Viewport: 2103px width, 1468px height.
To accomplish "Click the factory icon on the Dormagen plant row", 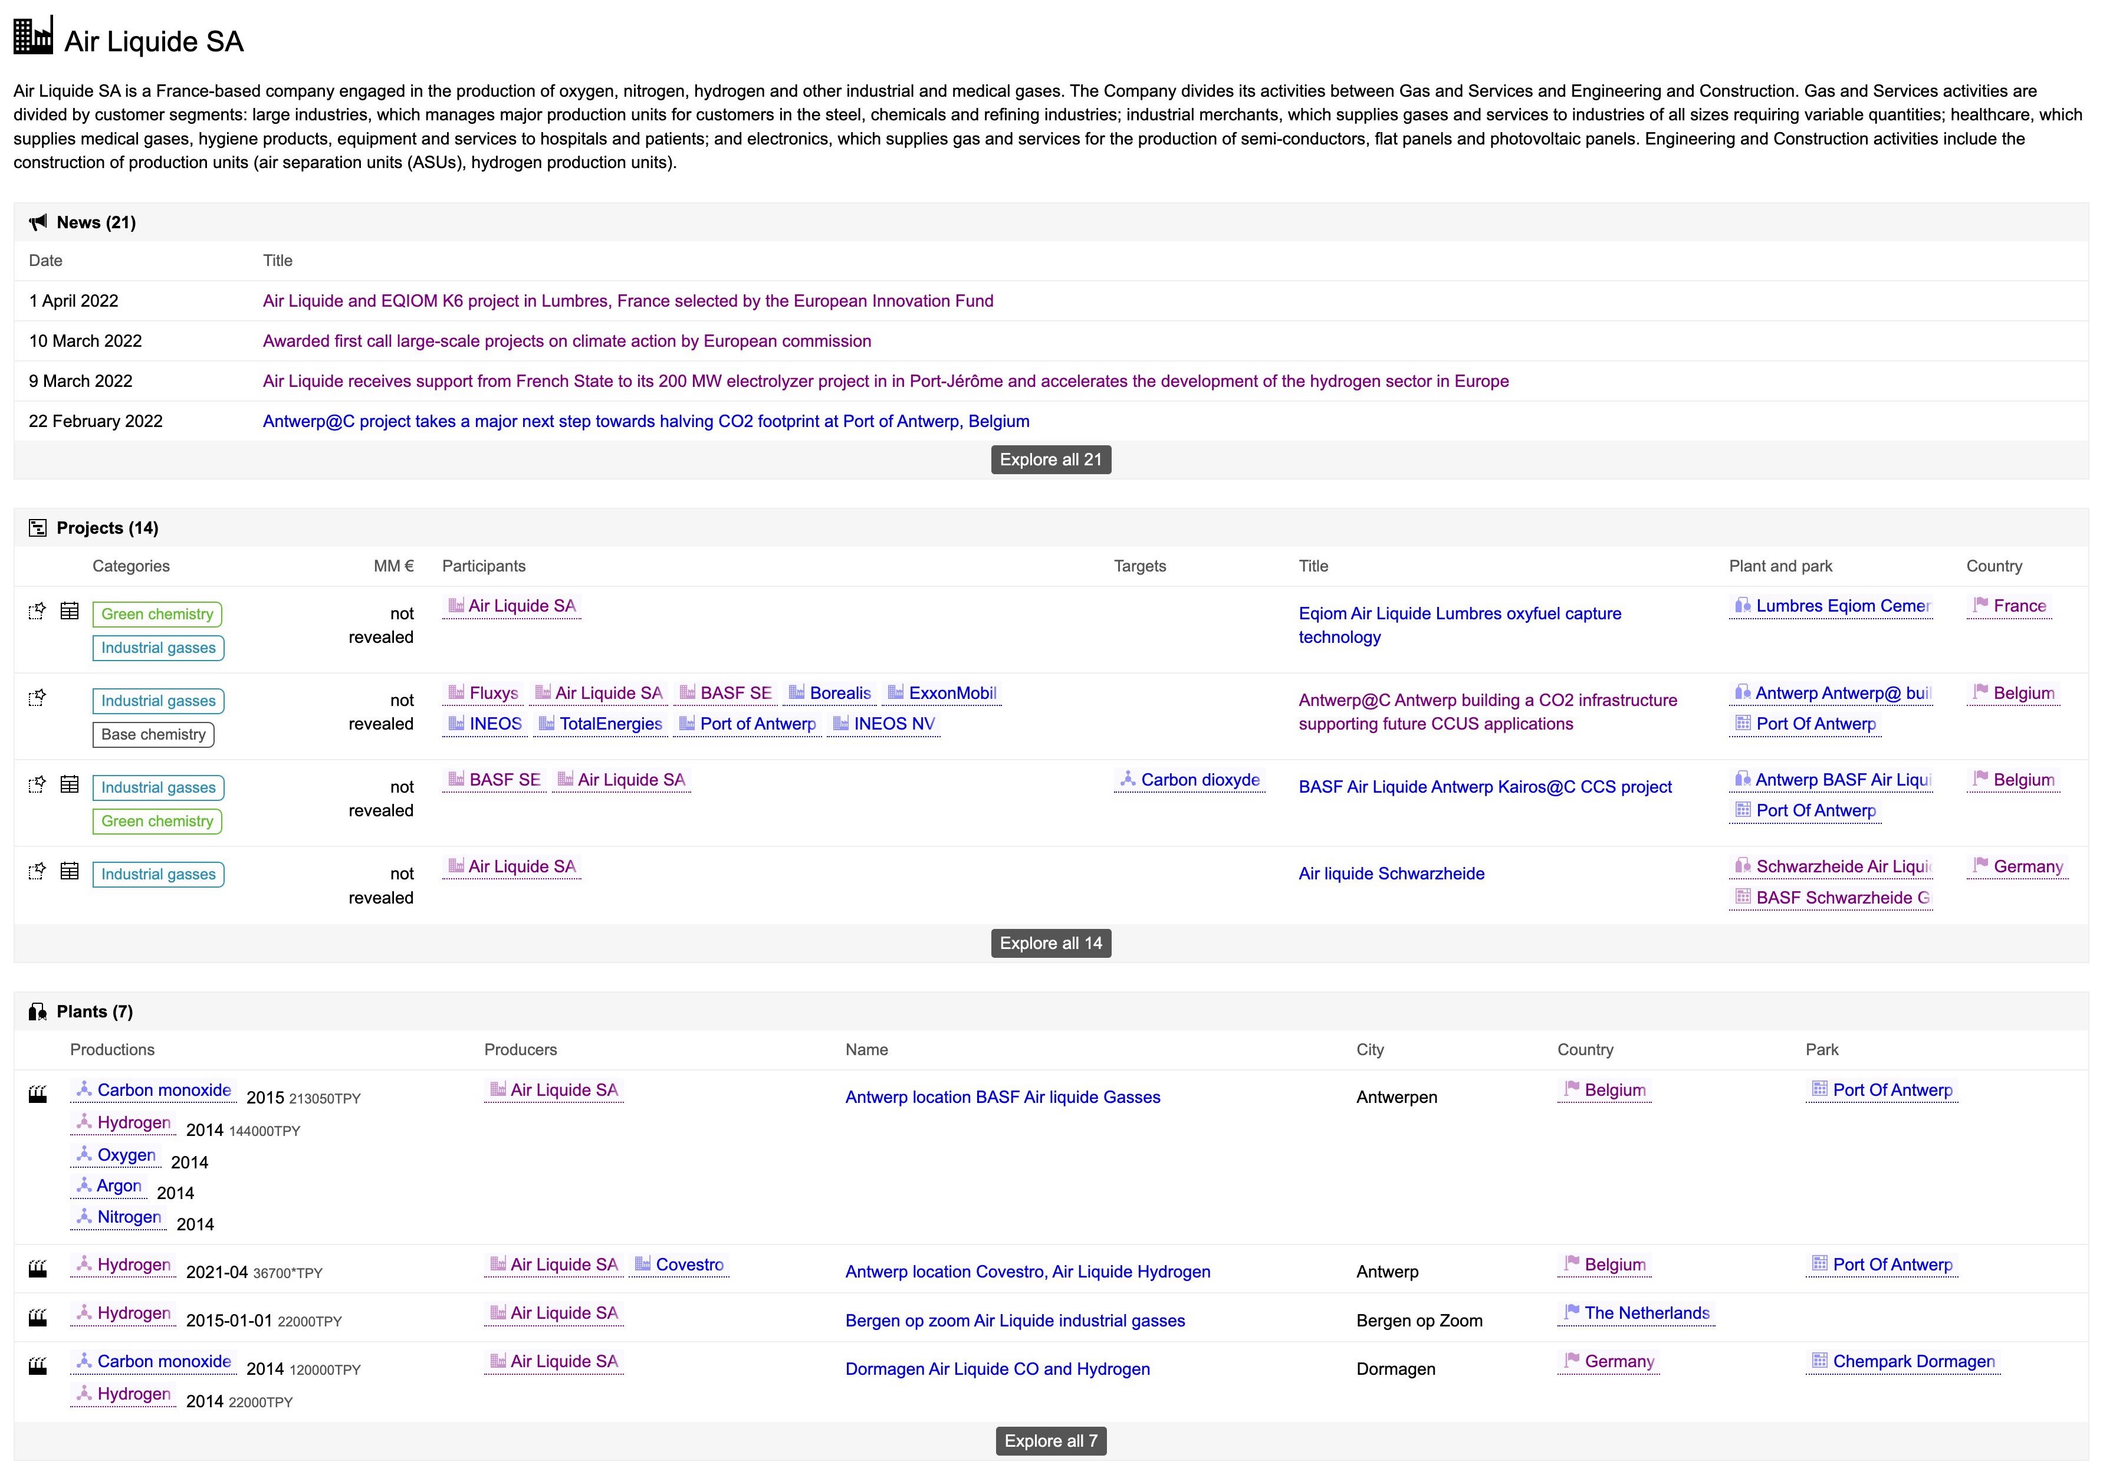I will tap(37, 1364).
